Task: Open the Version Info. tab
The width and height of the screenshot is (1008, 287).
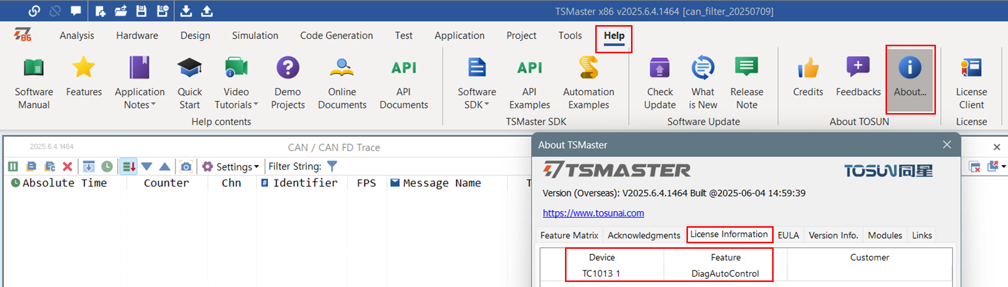Action: tap(833, 235)
